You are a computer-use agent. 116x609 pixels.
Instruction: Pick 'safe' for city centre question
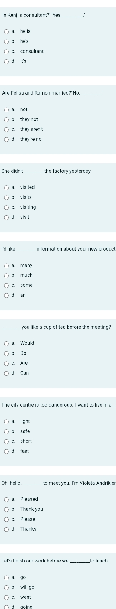coord(6,431)
